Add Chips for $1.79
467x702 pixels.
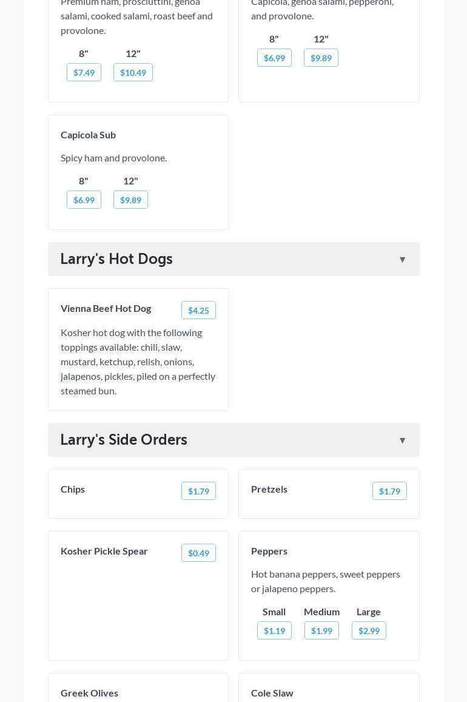pyautogui.click(x=198, y=491)
